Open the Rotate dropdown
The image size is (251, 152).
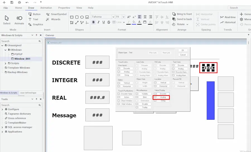(187, 24)
